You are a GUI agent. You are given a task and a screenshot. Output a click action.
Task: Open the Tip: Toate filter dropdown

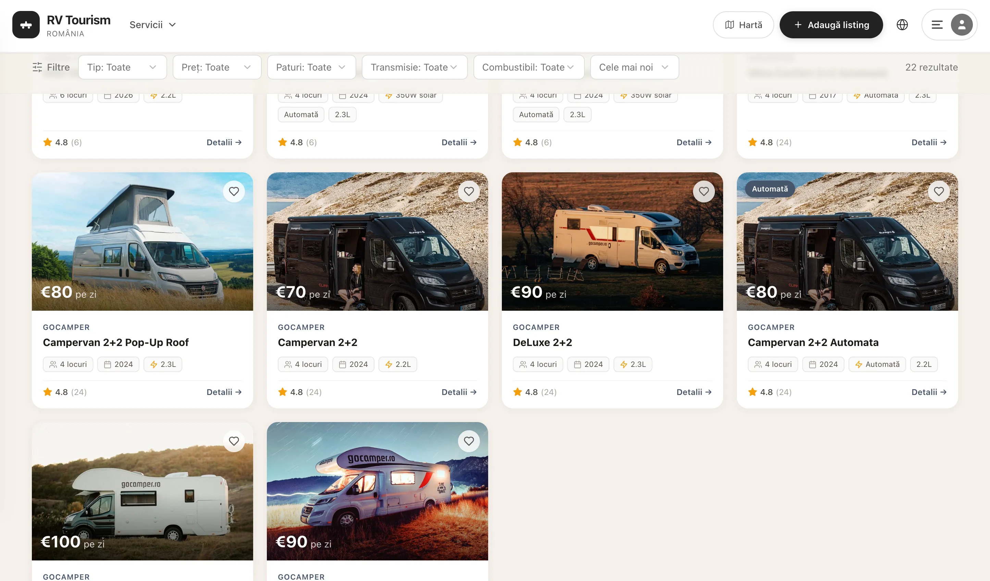point(122,67)
